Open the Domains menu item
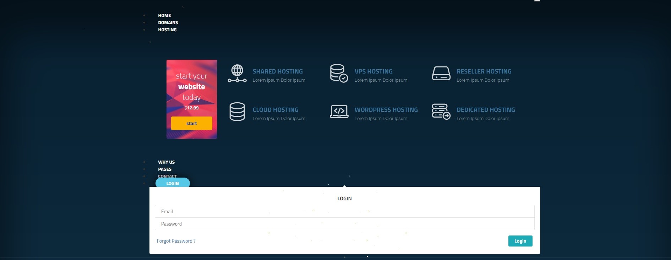Image resolution: width=671 pixels, height=260 pixels. 168,23
